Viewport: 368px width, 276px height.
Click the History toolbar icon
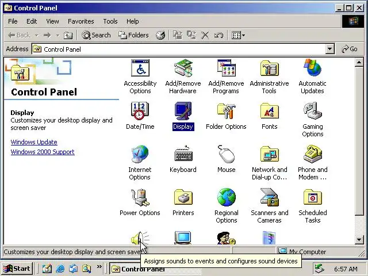click(160, 35)
